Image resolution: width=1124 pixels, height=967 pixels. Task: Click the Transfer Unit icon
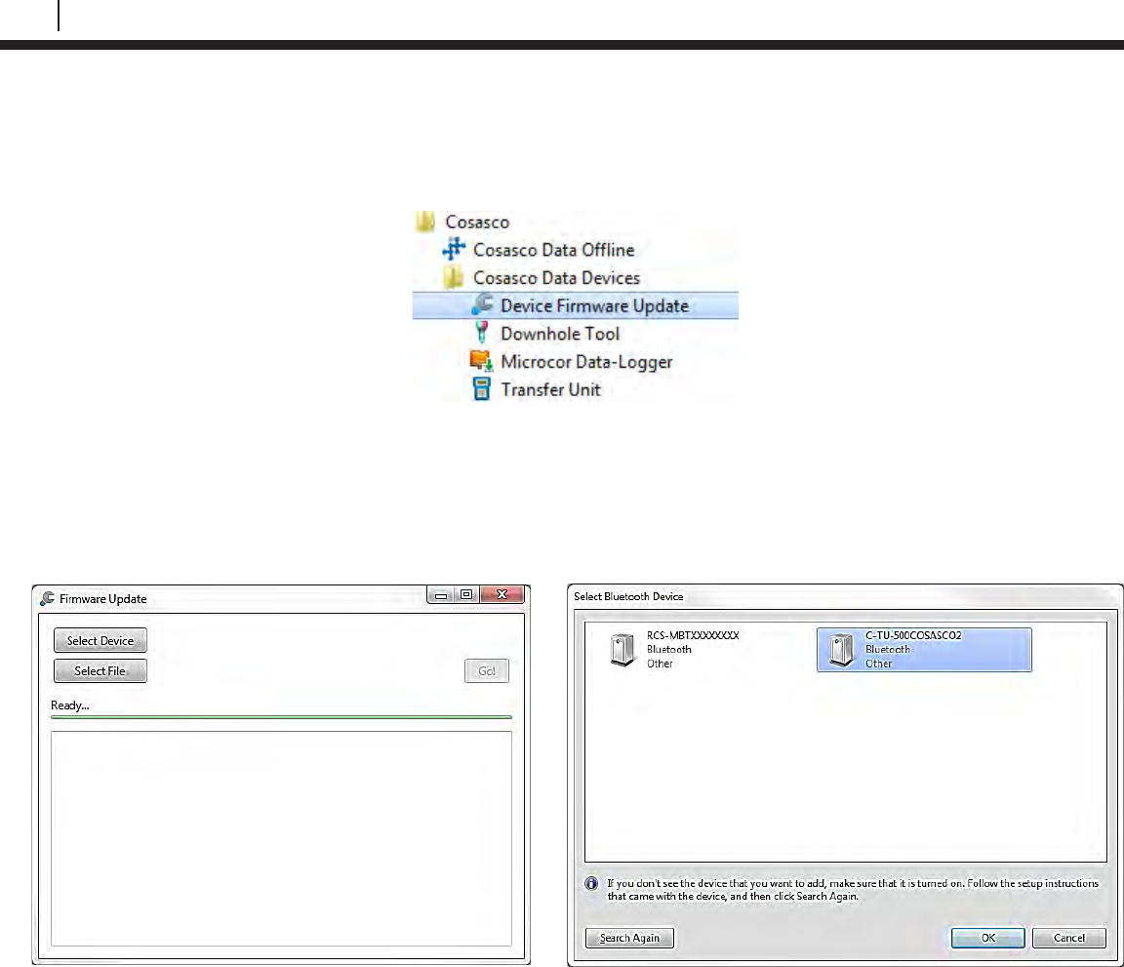tap(482, 389)
